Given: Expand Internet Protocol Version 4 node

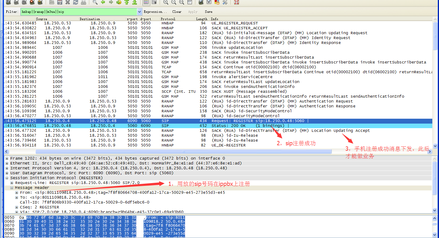Looking at the screenshot, I should pyautogui.click(x=7, y=168).
